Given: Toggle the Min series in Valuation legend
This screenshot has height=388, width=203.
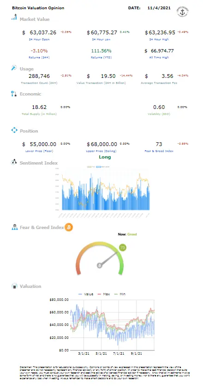Looking at the screenshot, I should pyautogui.click(x=119, y=294).
